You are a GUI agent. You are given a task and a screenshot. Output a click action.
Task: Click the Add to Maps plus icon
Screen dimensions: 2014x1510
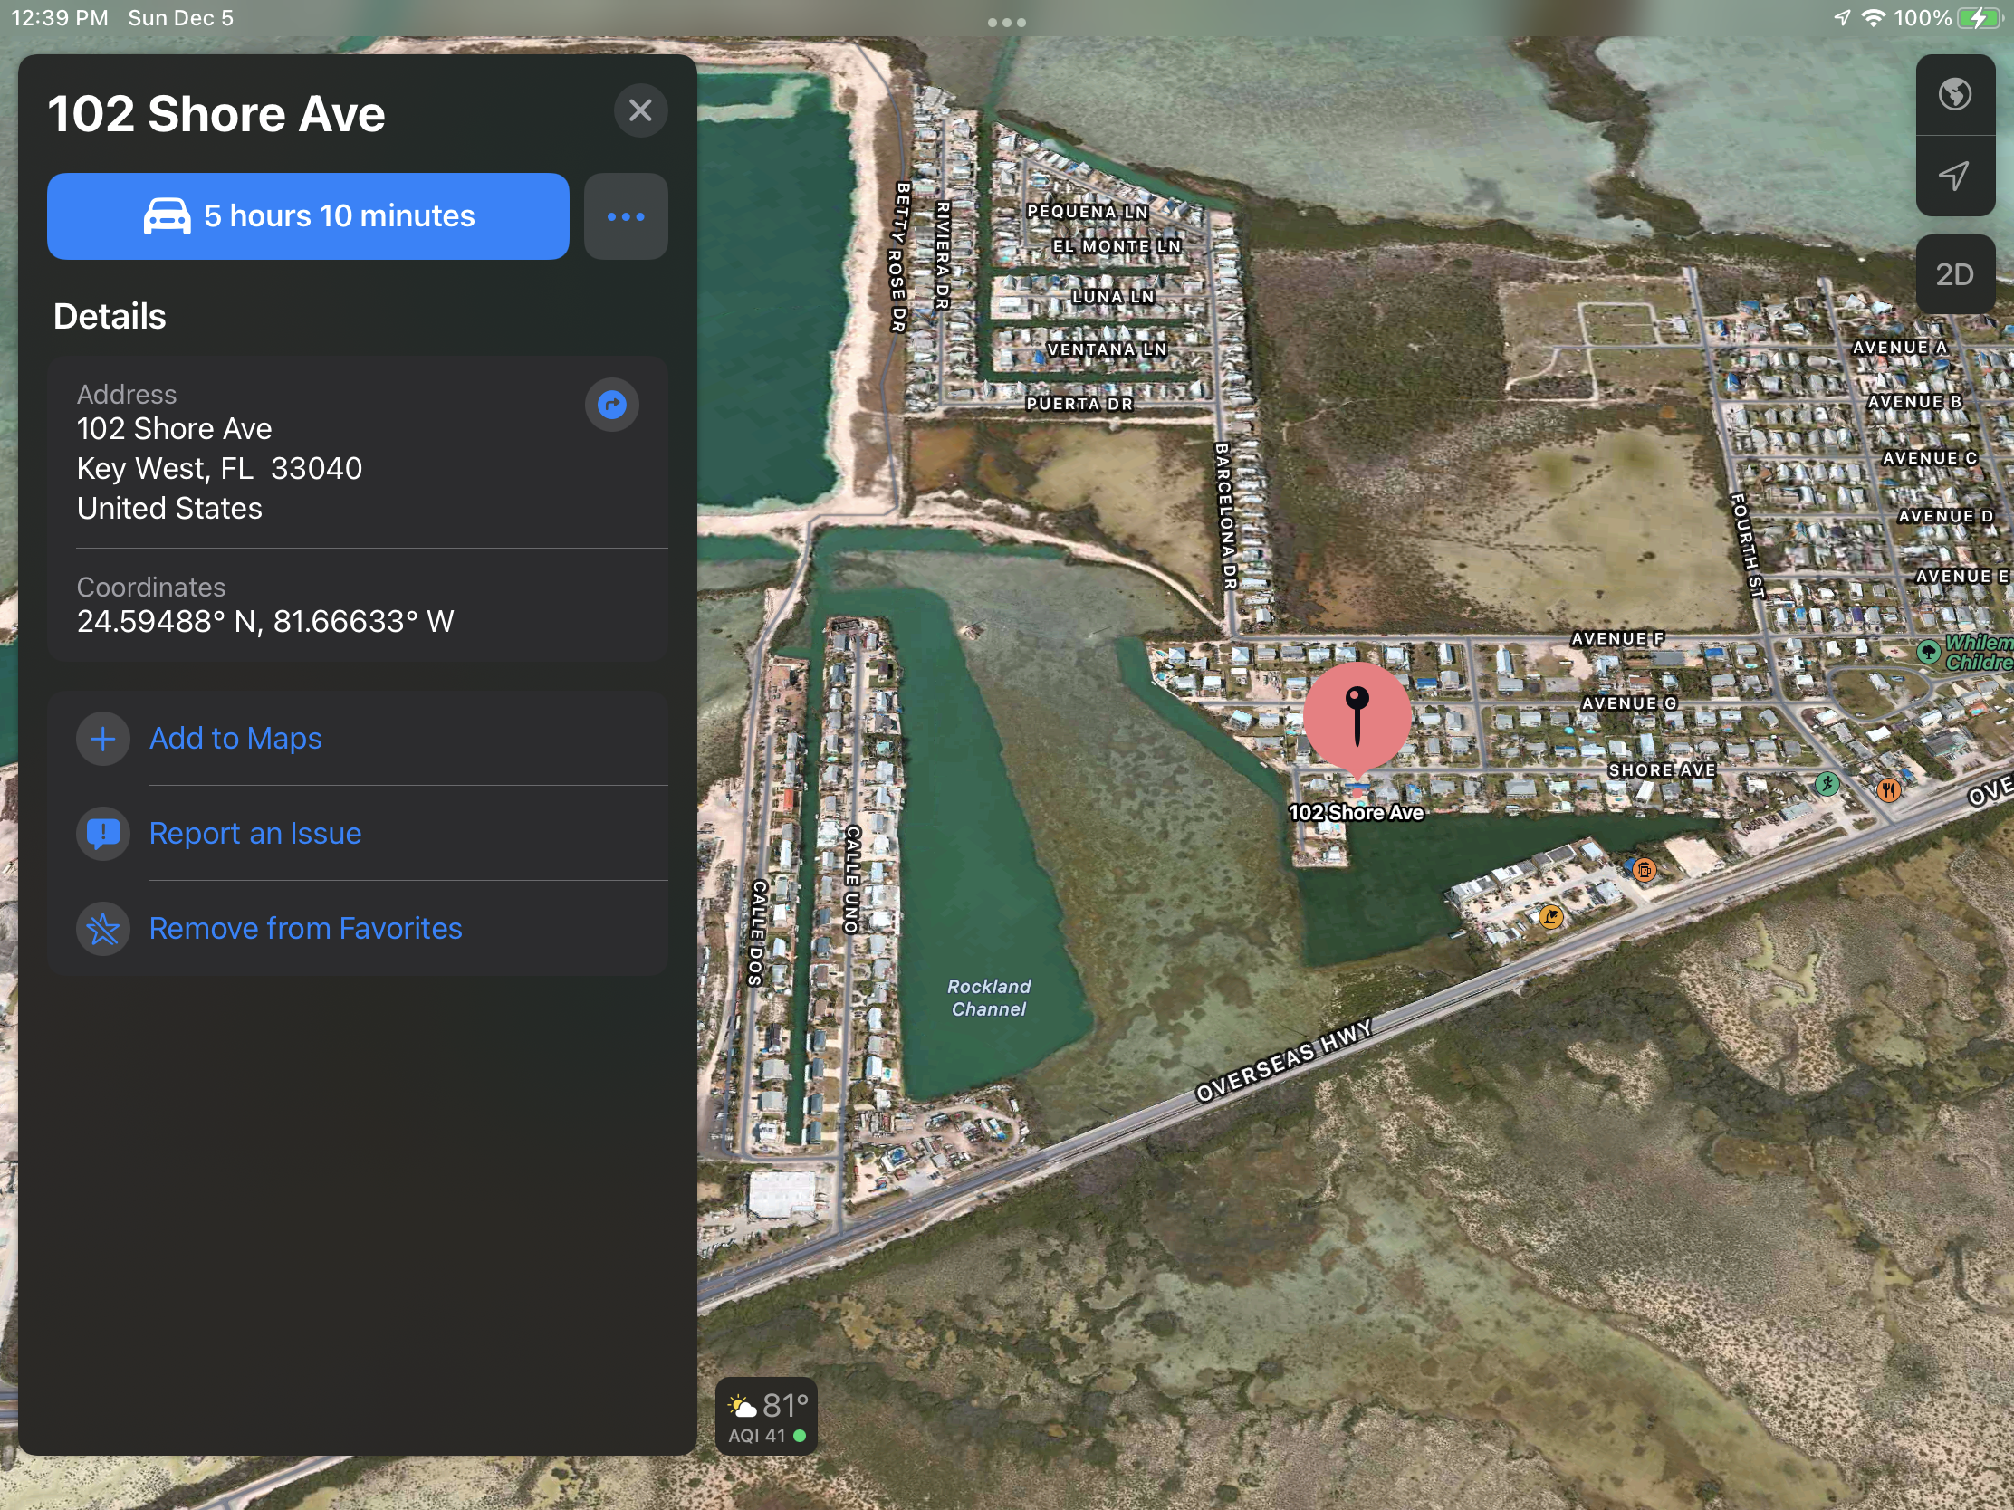point(103,738)
